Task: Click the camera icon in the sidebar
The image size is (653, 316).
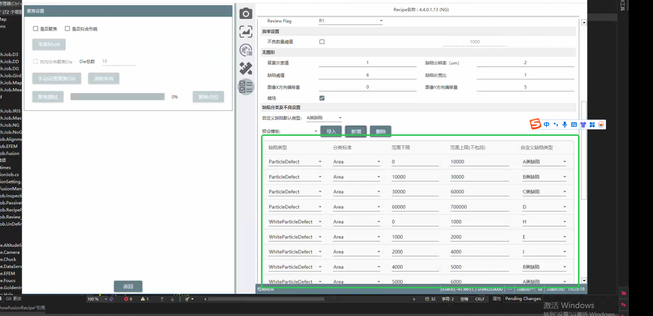Action: 246,14
